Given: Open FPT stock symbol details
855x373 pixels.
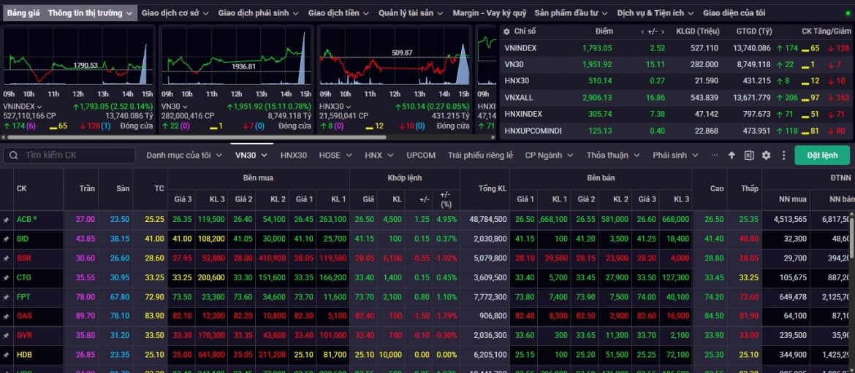Looking at the screenshot, I should pyautogui.click(x=23, y=297).
